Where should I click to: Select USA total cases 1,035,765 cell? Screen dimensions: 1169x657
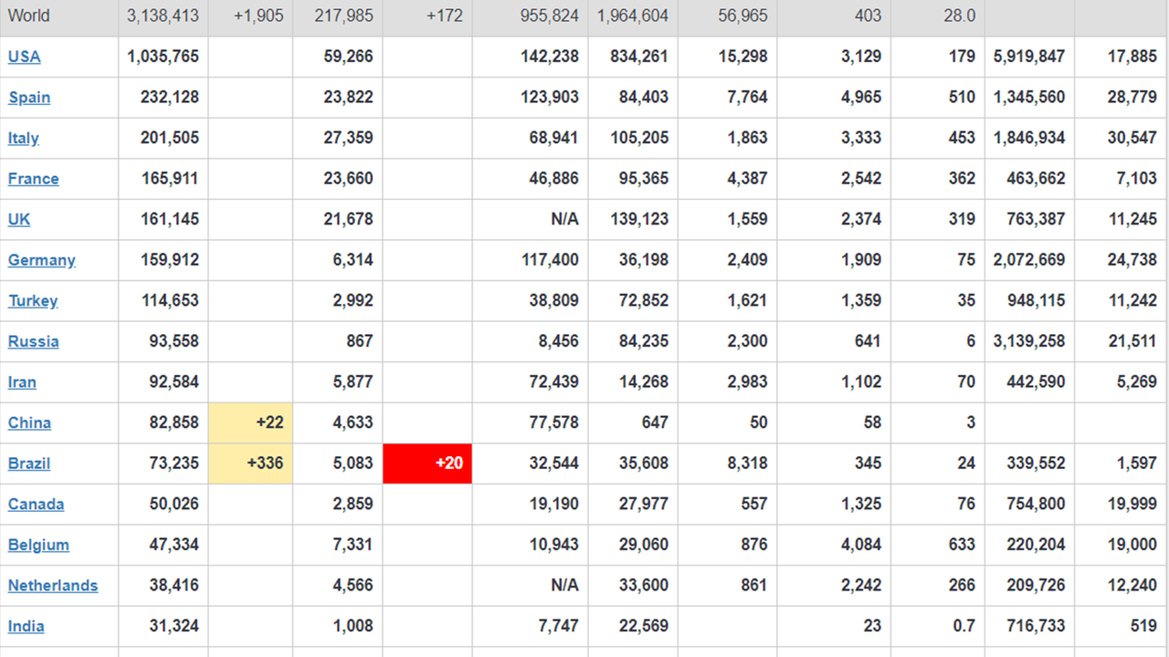(163, 57)
